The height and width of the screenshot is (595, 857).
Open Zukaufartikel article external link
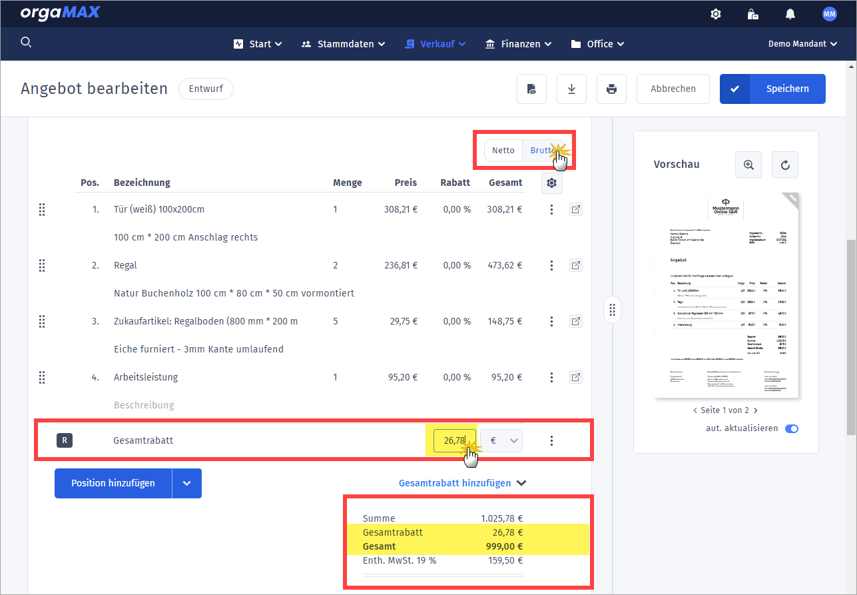[x=576, y=321]
